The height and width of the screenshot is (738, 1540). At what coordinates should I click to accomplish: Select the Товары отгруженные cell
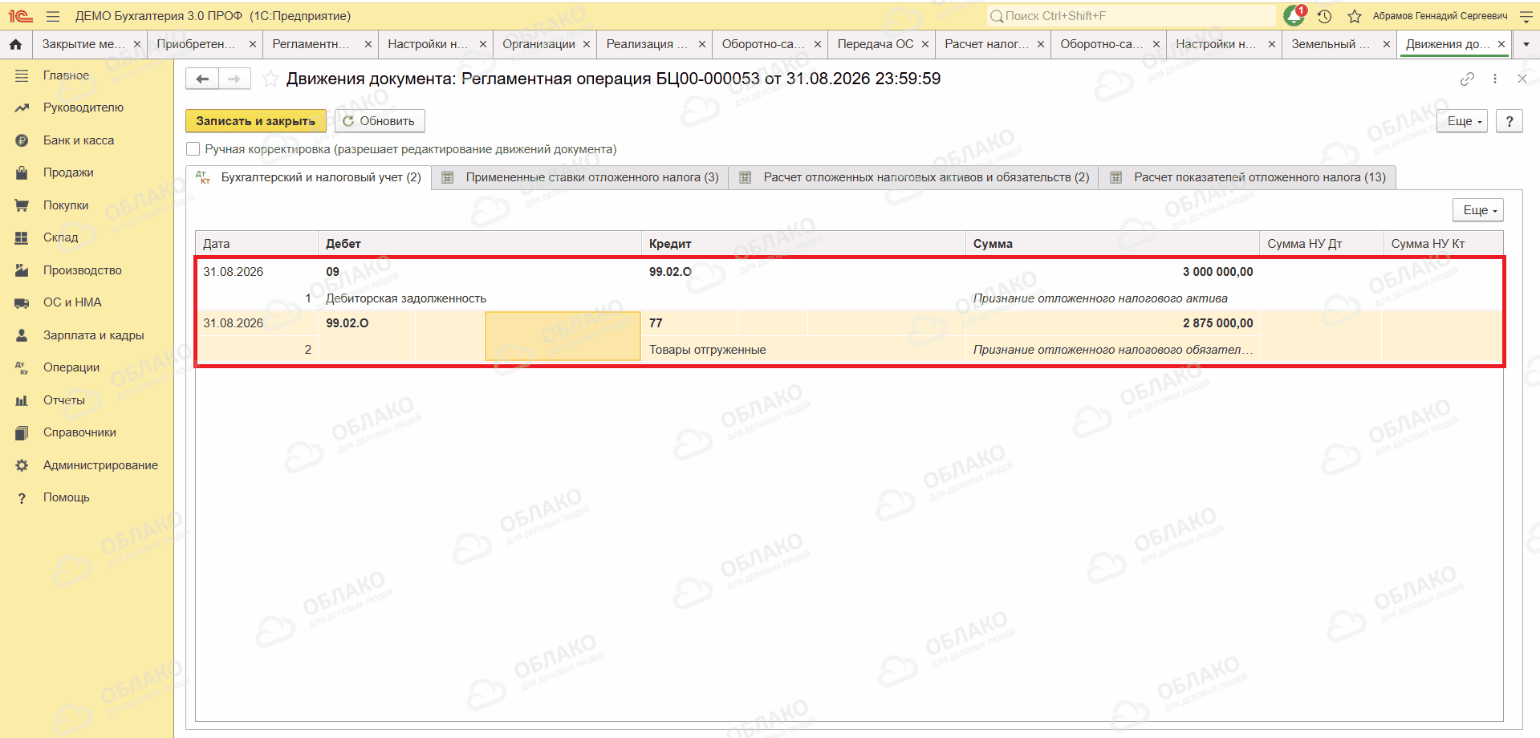(x=707, y=350)
